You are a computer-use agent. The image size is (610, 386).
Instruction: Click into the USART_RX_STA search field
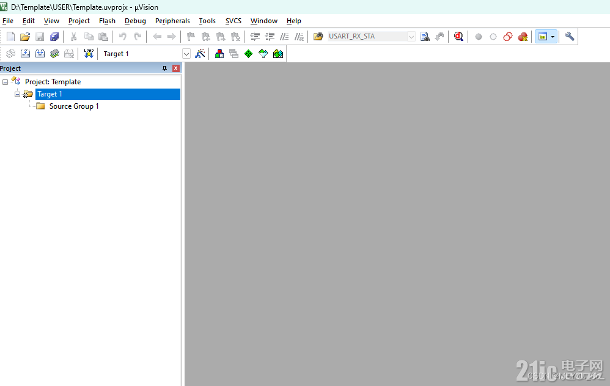coord(367,37)
